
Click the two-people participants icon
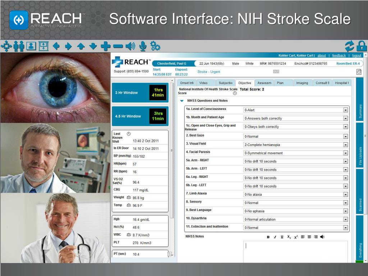pos(19,46)
